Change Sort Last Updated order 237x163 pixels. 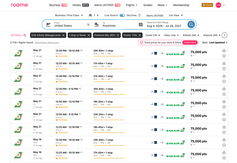[218, 43]
